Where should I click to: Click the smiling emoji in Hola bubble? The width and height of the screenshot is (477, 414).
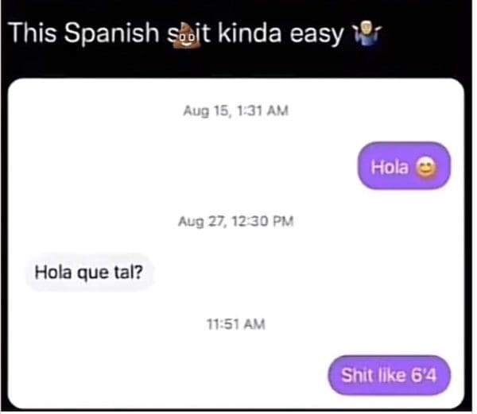pos(426,168)
